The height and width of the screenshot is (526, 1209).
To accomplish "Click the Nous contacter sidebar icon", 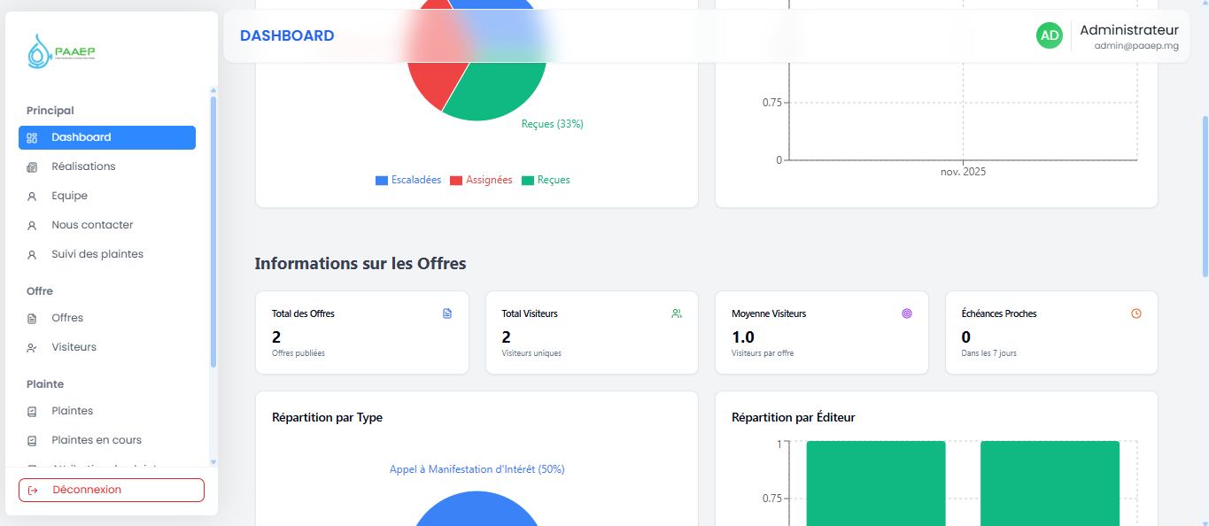I will tap(32, 225).
